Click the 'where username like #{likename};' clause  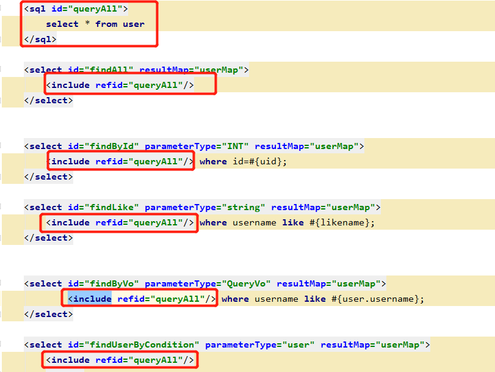pyautogui.click(x=287, y=222)
